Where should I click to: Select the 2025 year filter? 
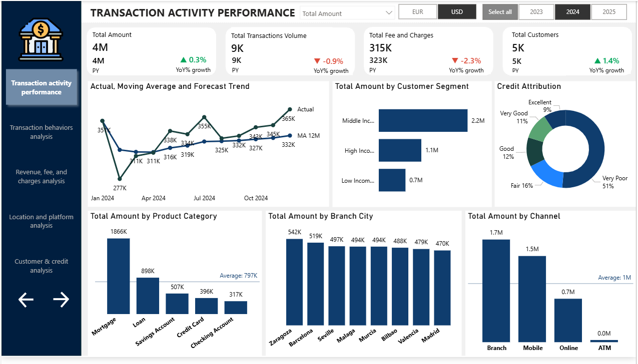[x=609, y=11]
